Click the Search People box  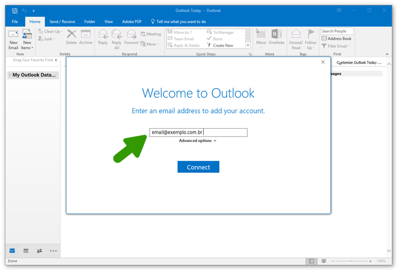pos(337,31)
